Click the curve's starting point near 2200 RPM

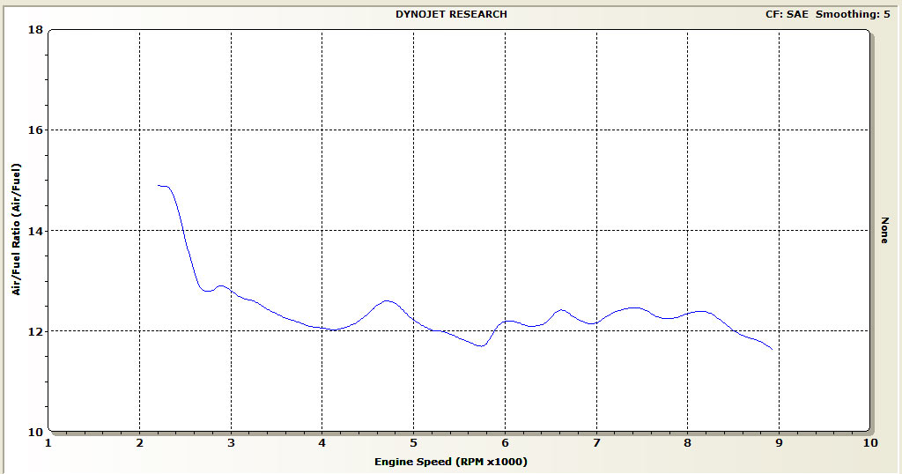159,186
